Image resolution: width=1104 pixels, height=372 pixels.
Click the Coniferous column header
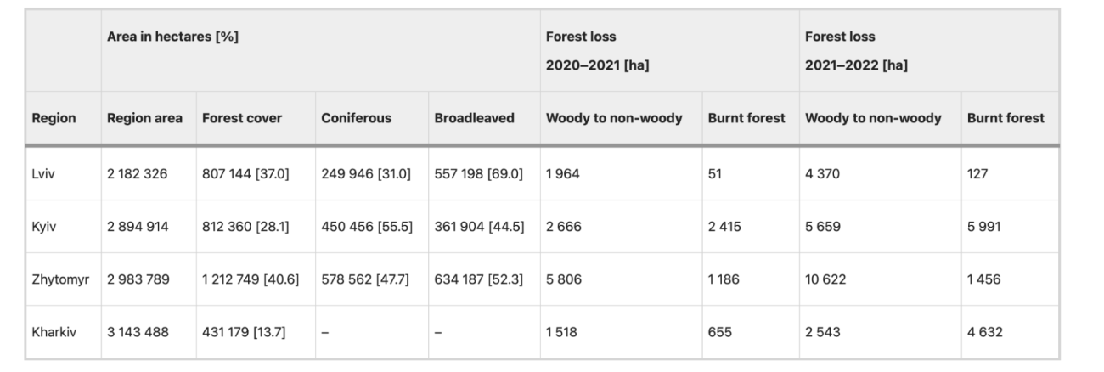point(356,119)
